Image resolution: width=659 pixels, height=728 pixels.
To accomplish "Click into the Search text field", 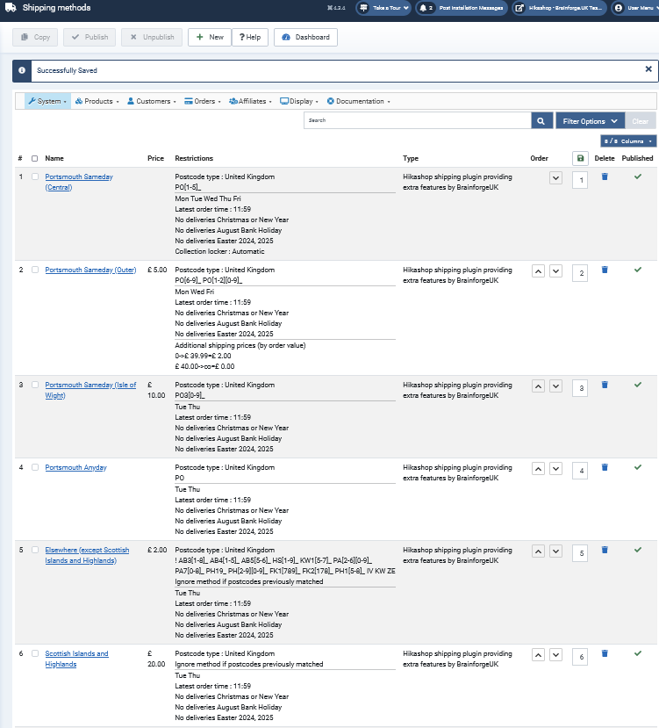I will click(x=417, y=121).
